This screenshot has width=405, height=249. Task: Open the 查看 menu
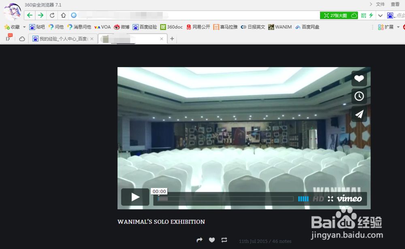(395, 4)
